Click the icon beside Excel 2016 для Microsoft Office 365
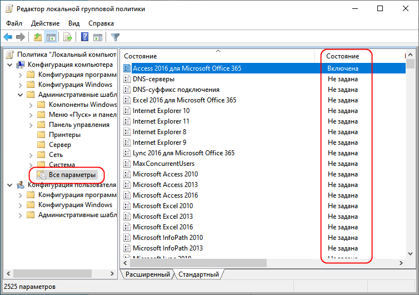Viewport: 419px width, 295px height. coord(127,100)
